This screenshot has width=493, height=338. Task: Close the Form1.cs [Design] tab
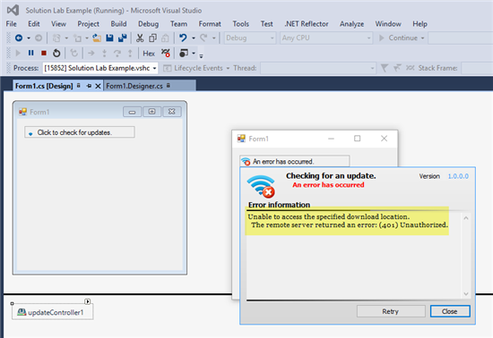coord(98,86)
